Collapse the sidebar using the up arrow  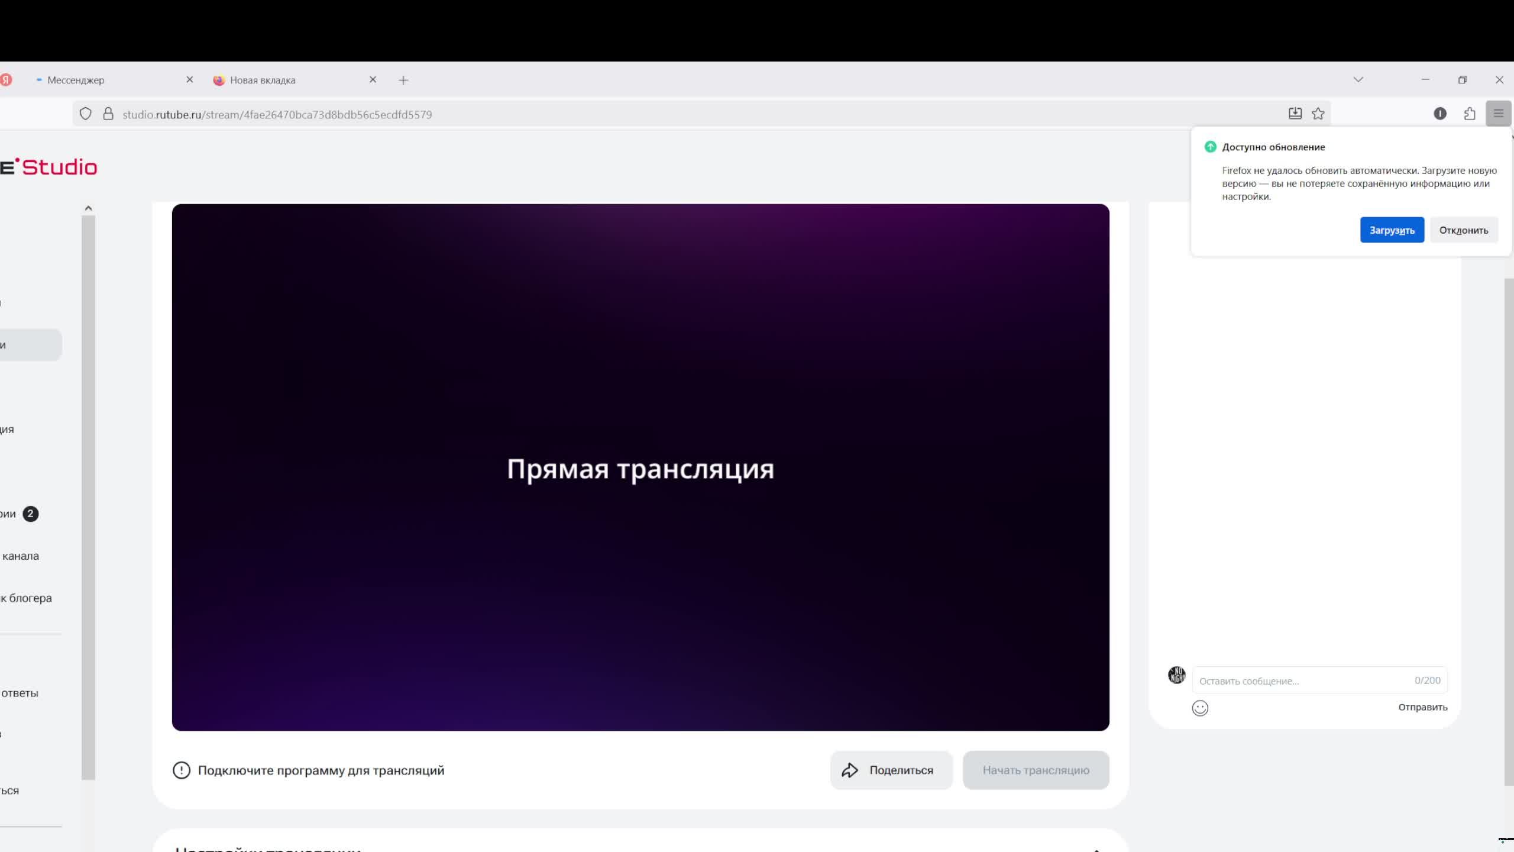(88, 207)
